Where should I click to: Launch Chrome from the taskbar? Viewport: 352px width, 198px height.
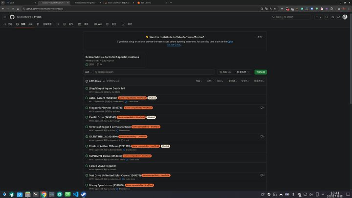(x=44, y=194)
